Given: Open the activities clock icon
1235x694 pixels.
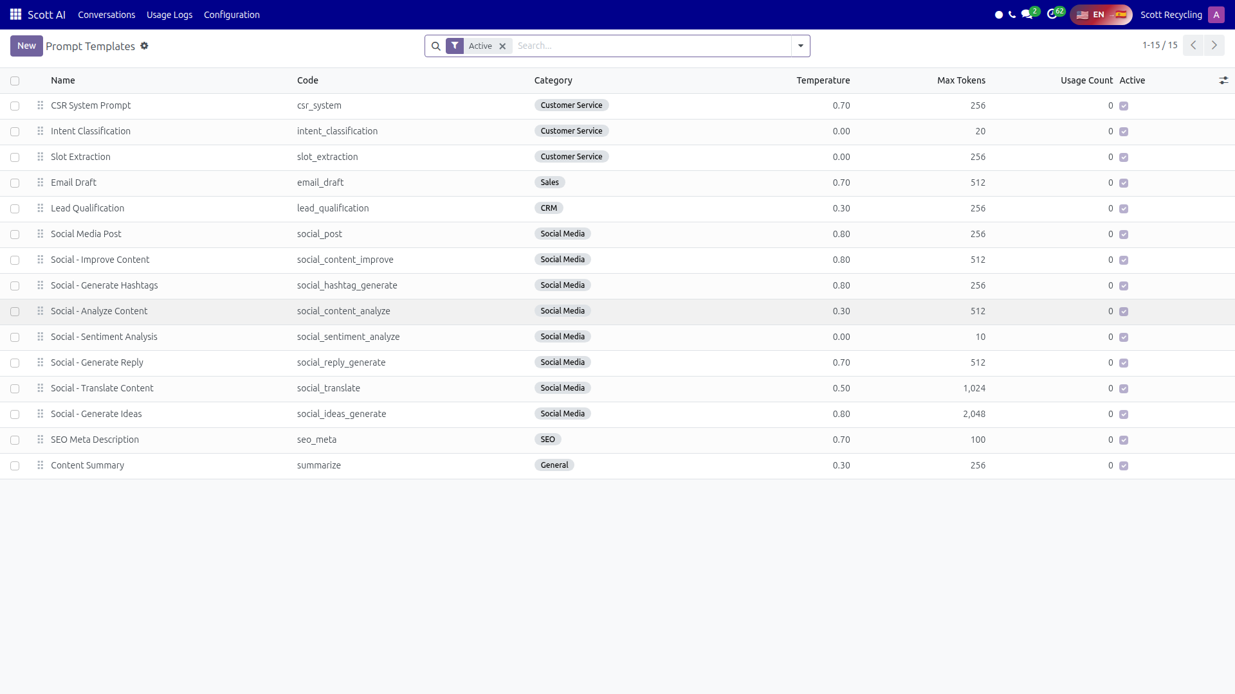Looking at the screenshot, I should click(x=1052, y=14).
